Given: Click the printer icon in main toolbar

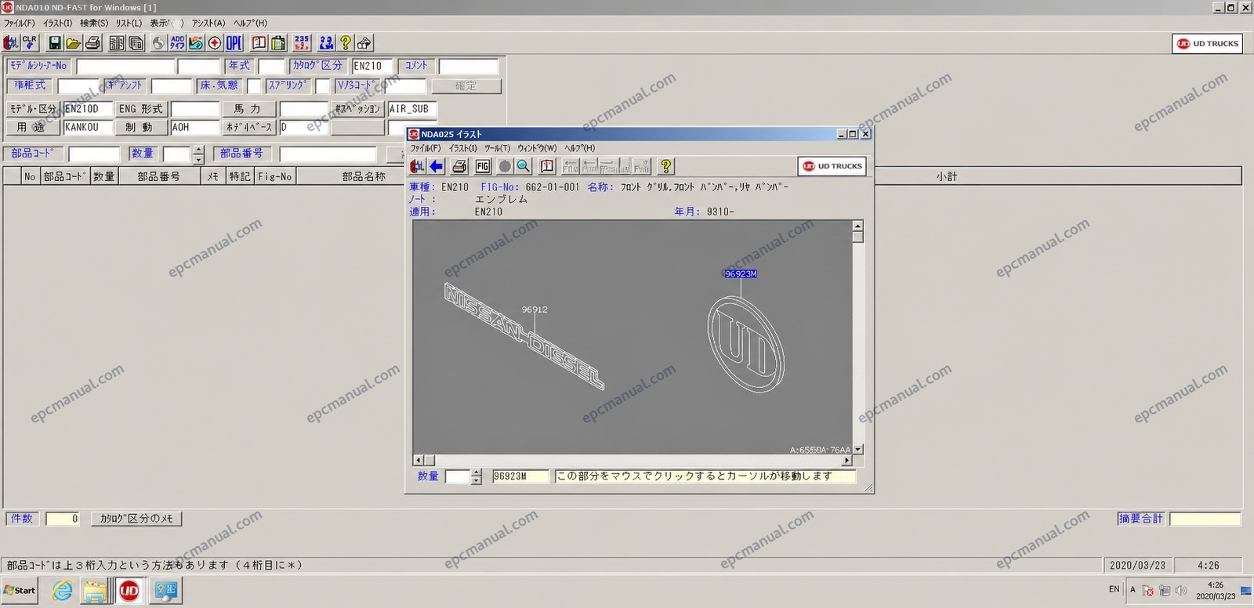Looking at the screenshot, I should pos(92,43).
